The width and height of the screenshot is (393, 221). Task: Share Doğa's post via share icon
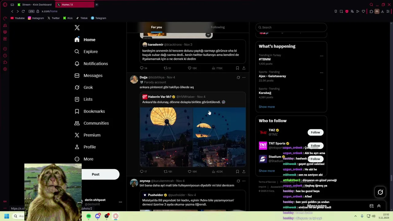coord(244,172)
